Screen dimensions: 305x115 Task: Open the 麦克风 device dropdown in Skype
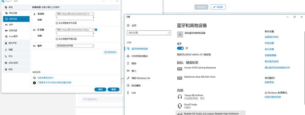[x=75, y=14]
